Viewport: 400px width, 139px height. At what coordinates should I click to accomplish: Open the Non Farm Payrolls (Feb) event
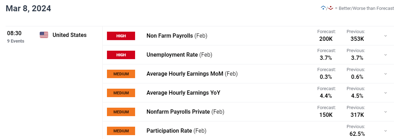pos(177,36)
